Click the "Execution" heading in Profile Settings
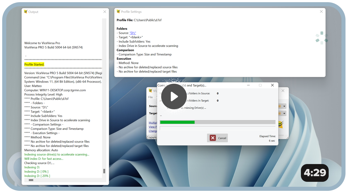Image resolution: width=348 pixels, height=193 pixels. click(x=124, y=59)
